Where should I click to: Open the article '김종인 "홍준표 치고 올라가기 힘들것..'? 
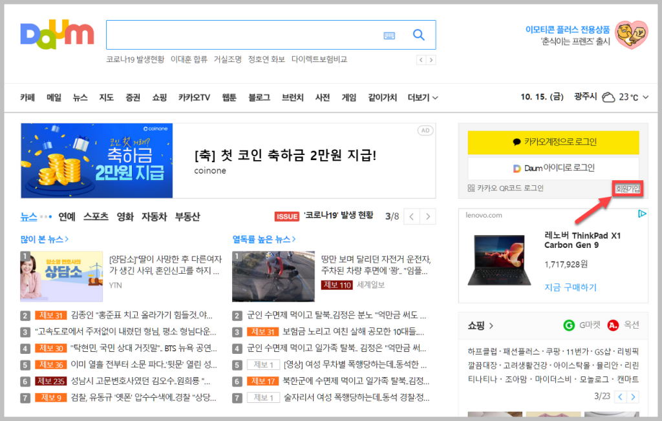[142, 315]
